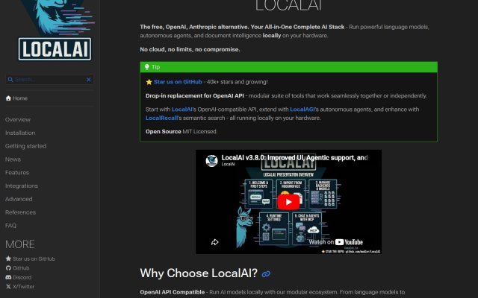Click the video channel avatar

[x=211, y=161]
